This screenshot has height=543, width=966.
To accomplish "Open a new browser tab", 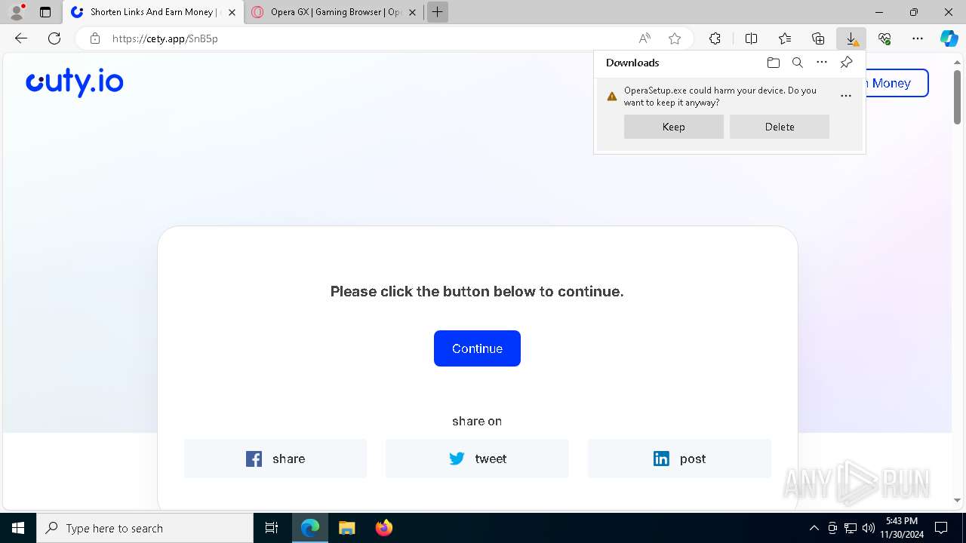I will click(x=437, y=12).
